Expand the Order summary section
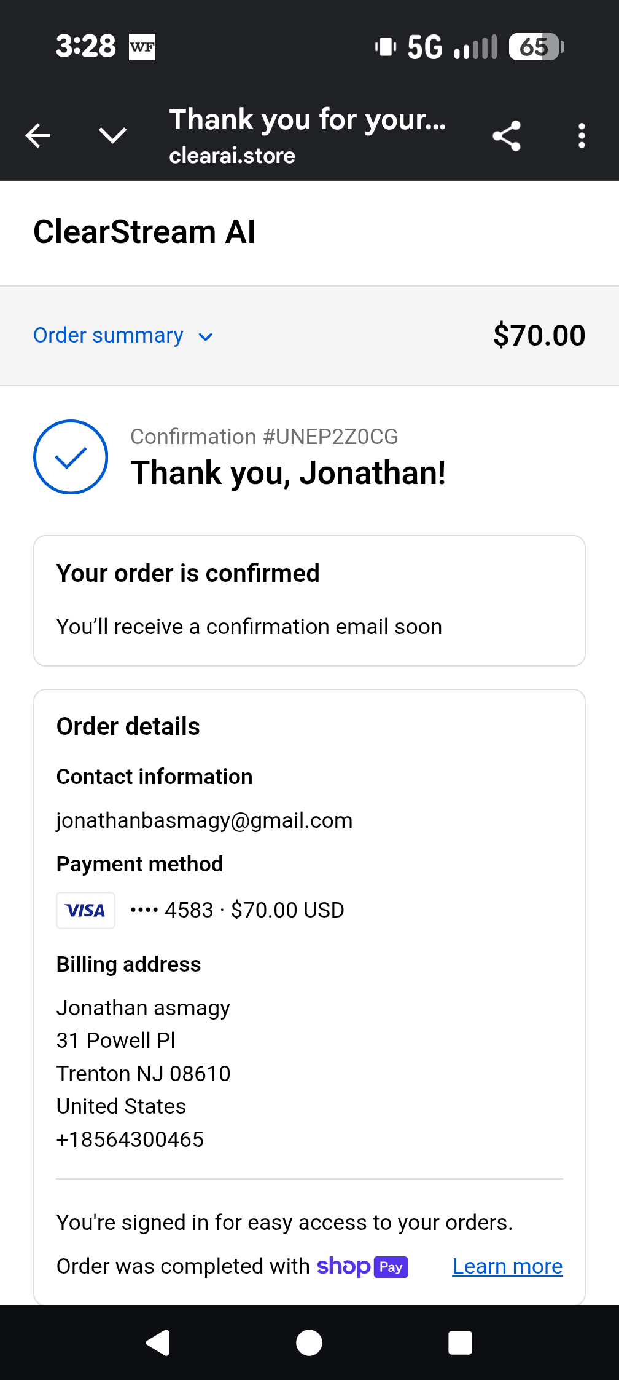 point(109,336)
